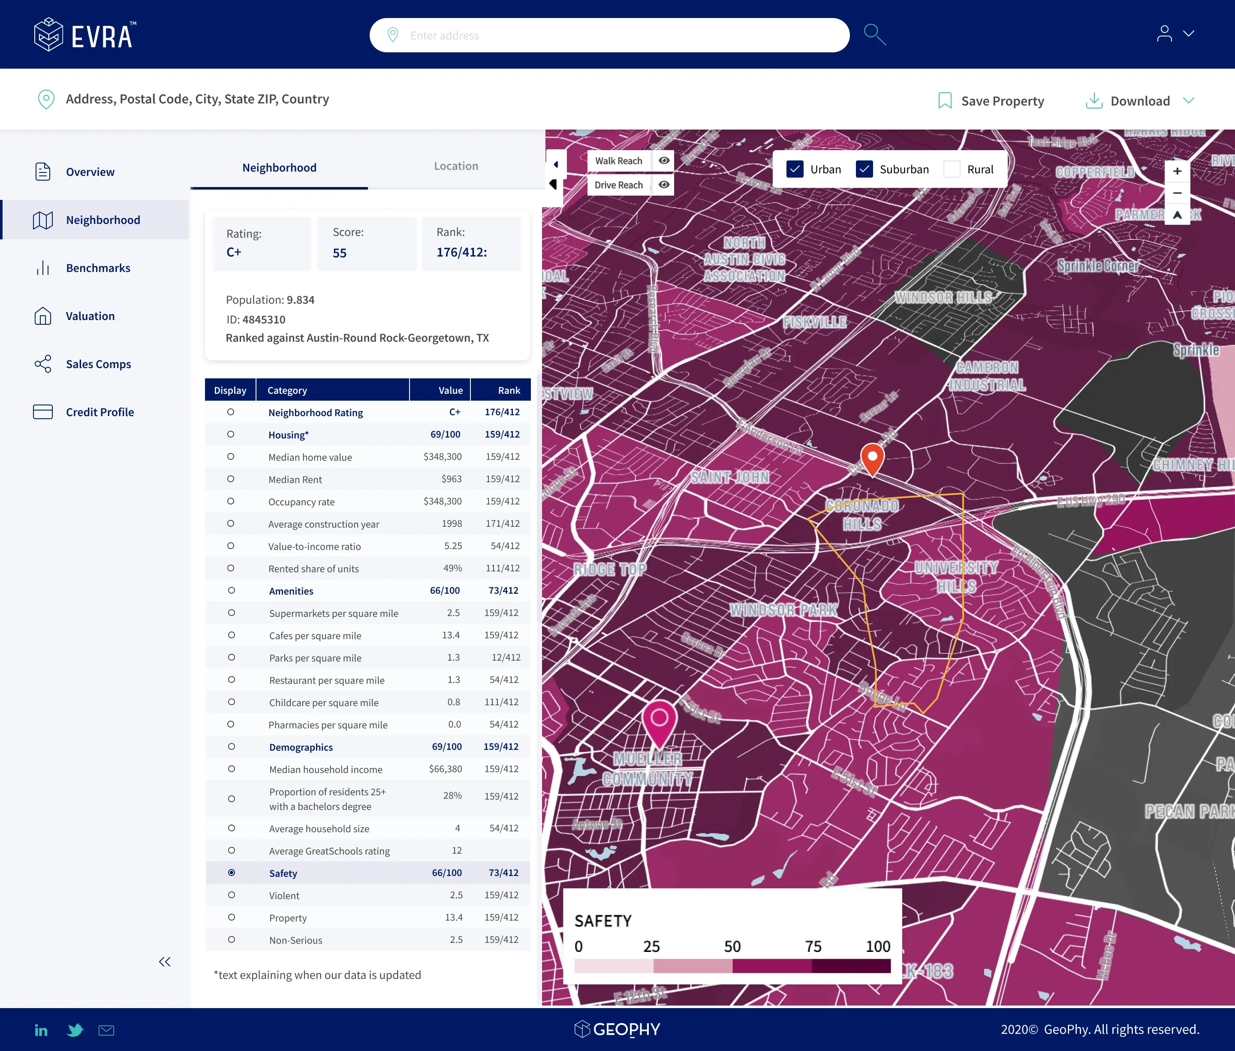Screen dimensions: 1235x1051
Task: Click the location pin in search bar
Action: (392, 35)
